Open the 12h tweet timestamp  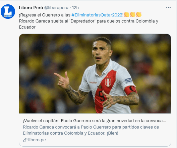click(x=75, y=8)
